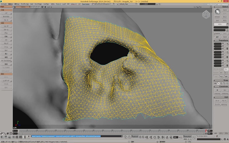Open the script editor icon beside command line

point(125,137)
